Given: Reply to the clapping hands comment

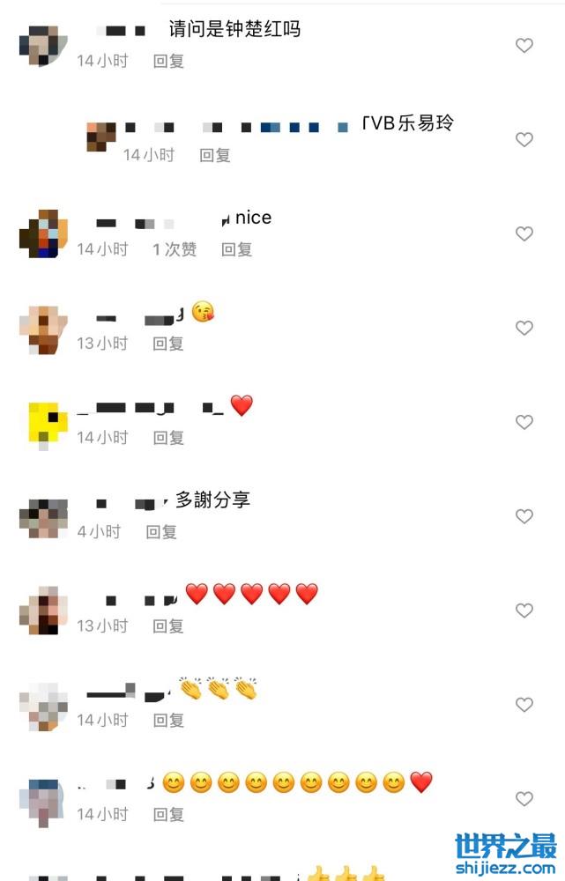Looking at the screenshot, I should 168,721.
